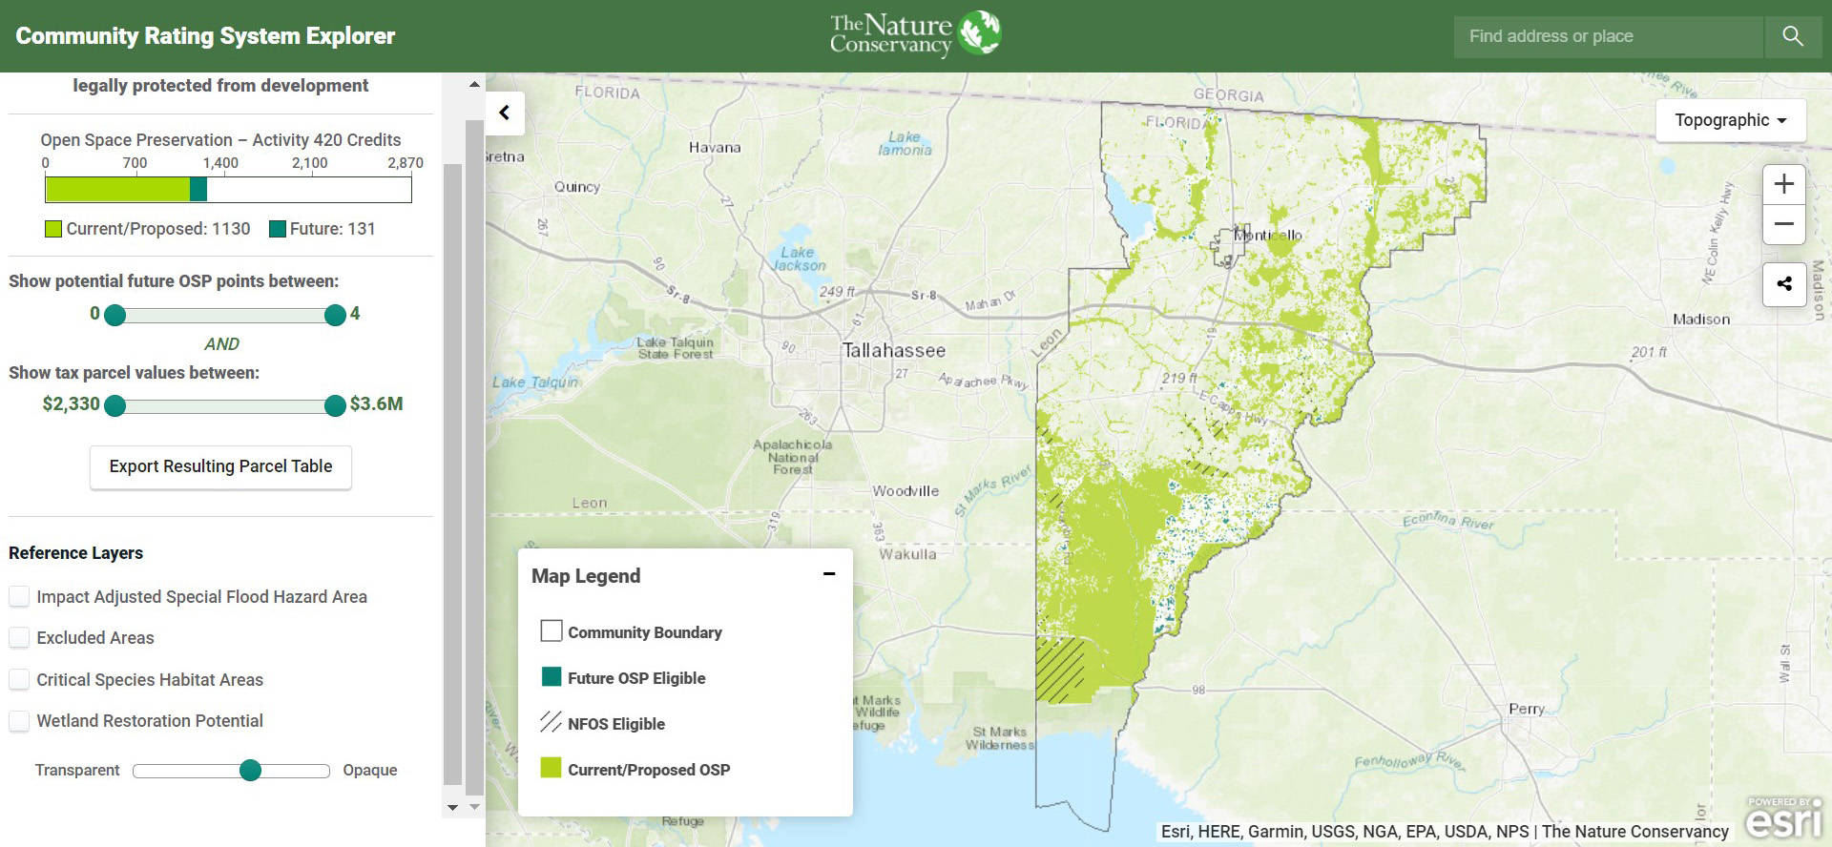
Task: Zoom out of the map
Action: [x=1783, y=225]
